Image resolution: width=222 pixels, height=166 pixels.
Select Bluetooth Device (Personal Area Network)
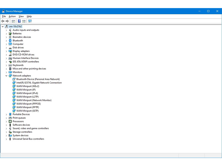click(38, 79)
